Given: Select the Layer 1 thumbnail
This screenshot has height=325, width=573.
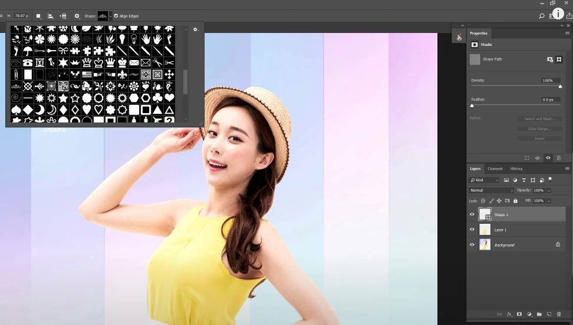Looking at the screenshot, I should 485,230.
